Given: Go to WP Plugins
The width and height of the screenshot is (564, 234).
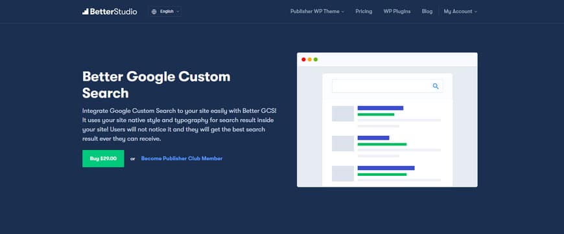Looking at the screenshot, I should [x=397, y=12].
